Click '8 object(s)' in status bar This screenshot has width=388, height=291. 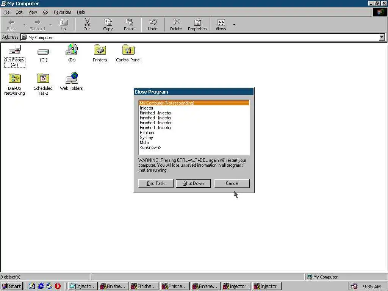tap(10, 277)
